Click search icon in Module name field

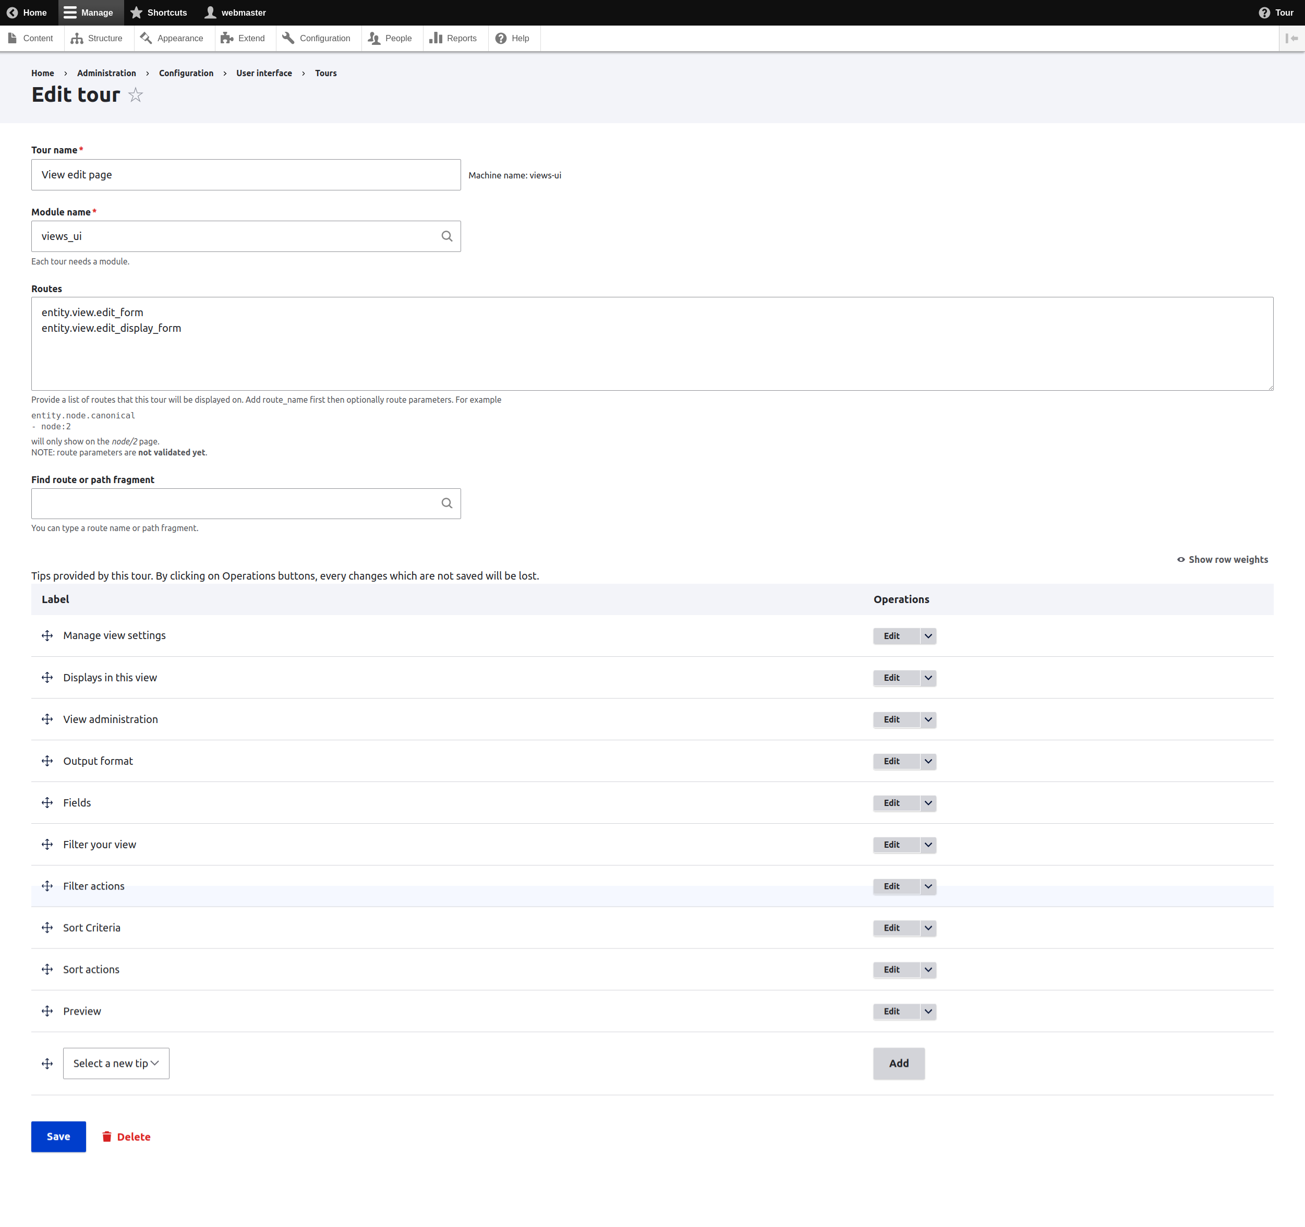pyautogui.click(x=446, y=236)
